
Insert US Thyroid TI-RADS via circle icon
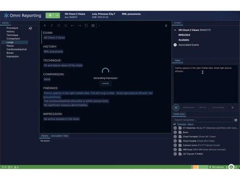(x=175, y=154)
